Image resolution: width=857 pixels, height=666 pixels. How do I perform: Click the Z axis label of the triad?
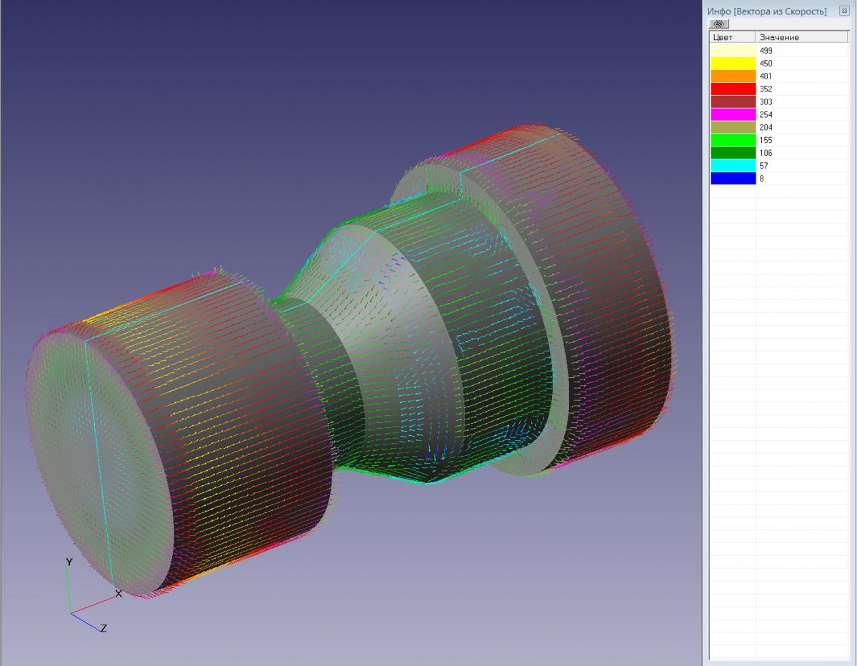pyautogui.click(x=104, y=629)
